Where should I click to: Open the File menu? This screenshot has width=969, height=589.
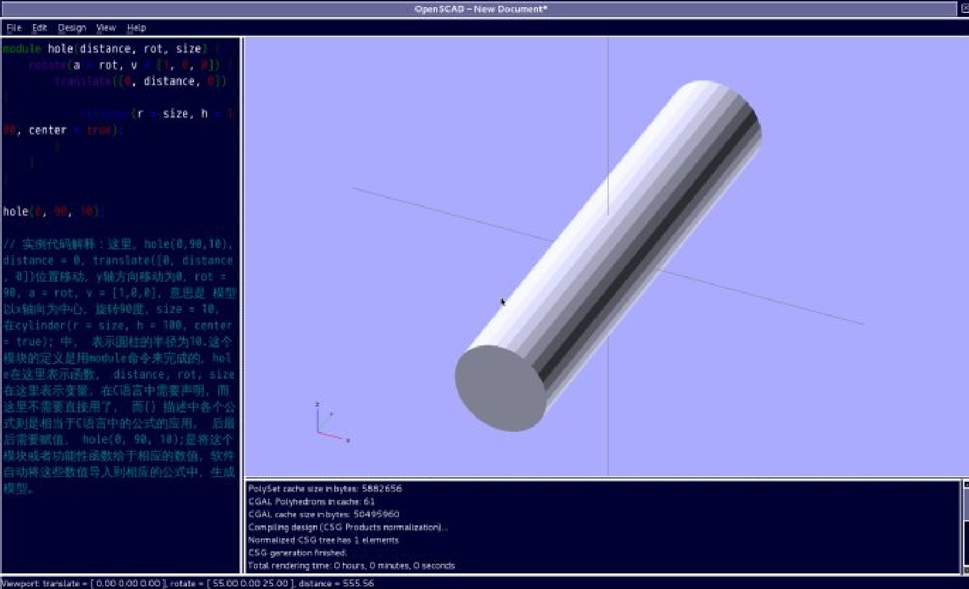tap(14, 28)
